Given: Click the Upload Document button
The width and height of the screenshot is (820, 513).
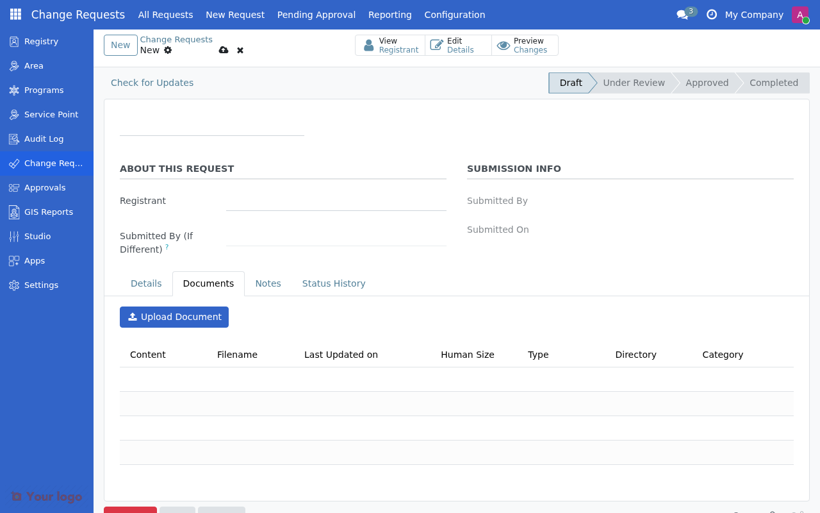Looking at the screenshot, I should tap(174, 317).
